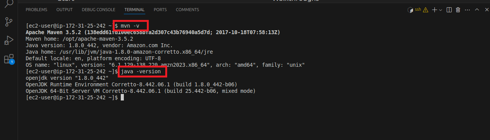Click the new terminal plus icon
490x140 pixels.
click(434, 10)
